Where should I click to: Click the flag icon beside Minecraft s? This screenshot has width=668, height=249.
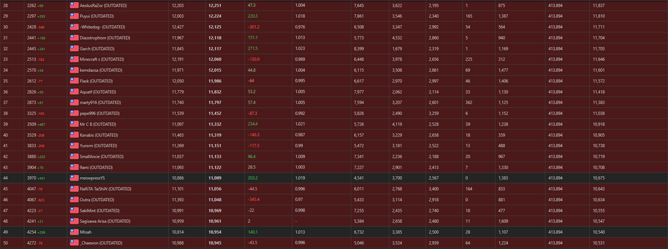coord(74,59)
